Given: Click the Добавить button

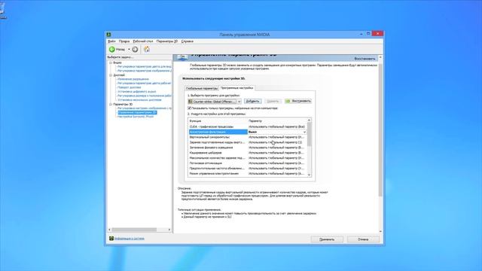Looking at the screenshot, I should click(253, 101).
